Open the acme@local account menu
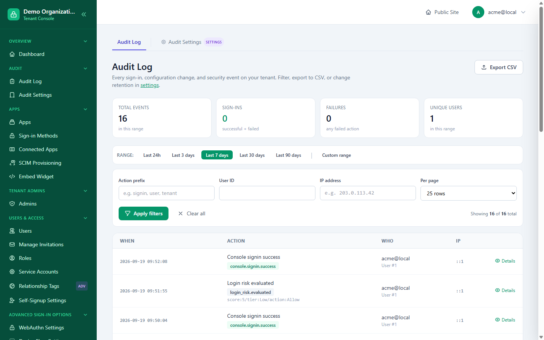Image resolution: width=544 pixels, height=340 pixels. point(499,12)
